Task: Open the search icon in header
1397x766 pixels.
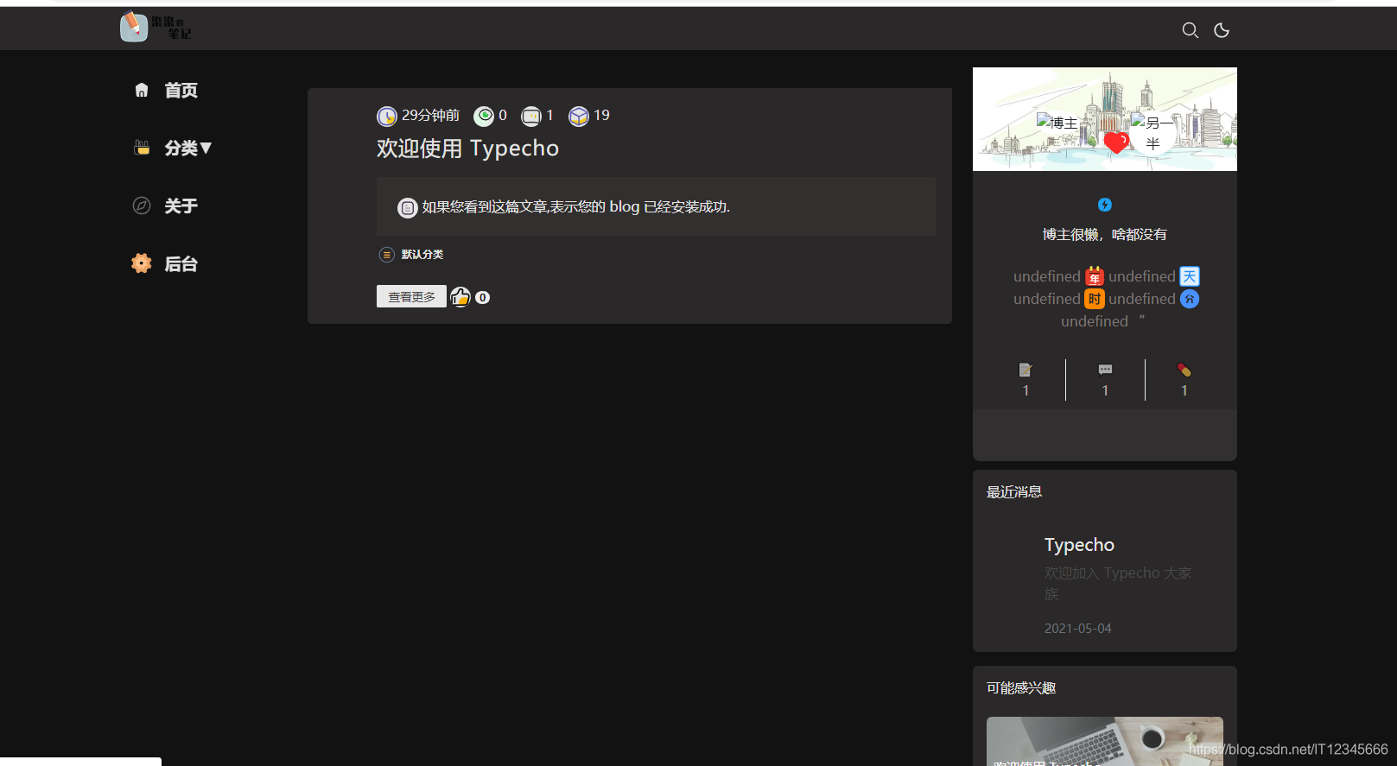Action: [1190, 30]
